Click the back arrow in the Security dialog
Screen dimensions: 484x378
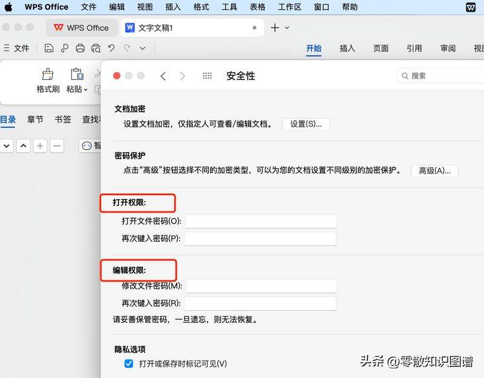pos(163,76)
